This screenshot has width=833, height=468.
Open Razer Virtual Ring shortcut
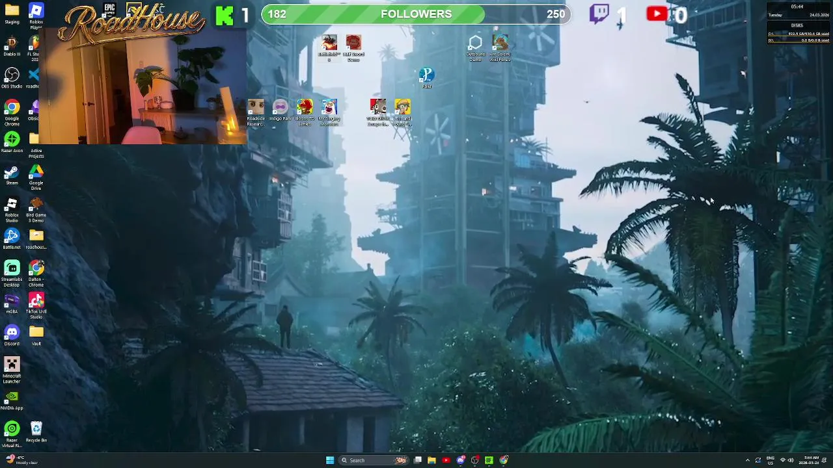tap(12, 435)
